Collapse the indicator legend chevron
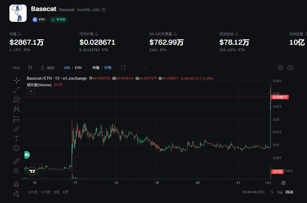The height and width of the screenshot is (203, 307). pyautogui.click(x=31, y=91)
